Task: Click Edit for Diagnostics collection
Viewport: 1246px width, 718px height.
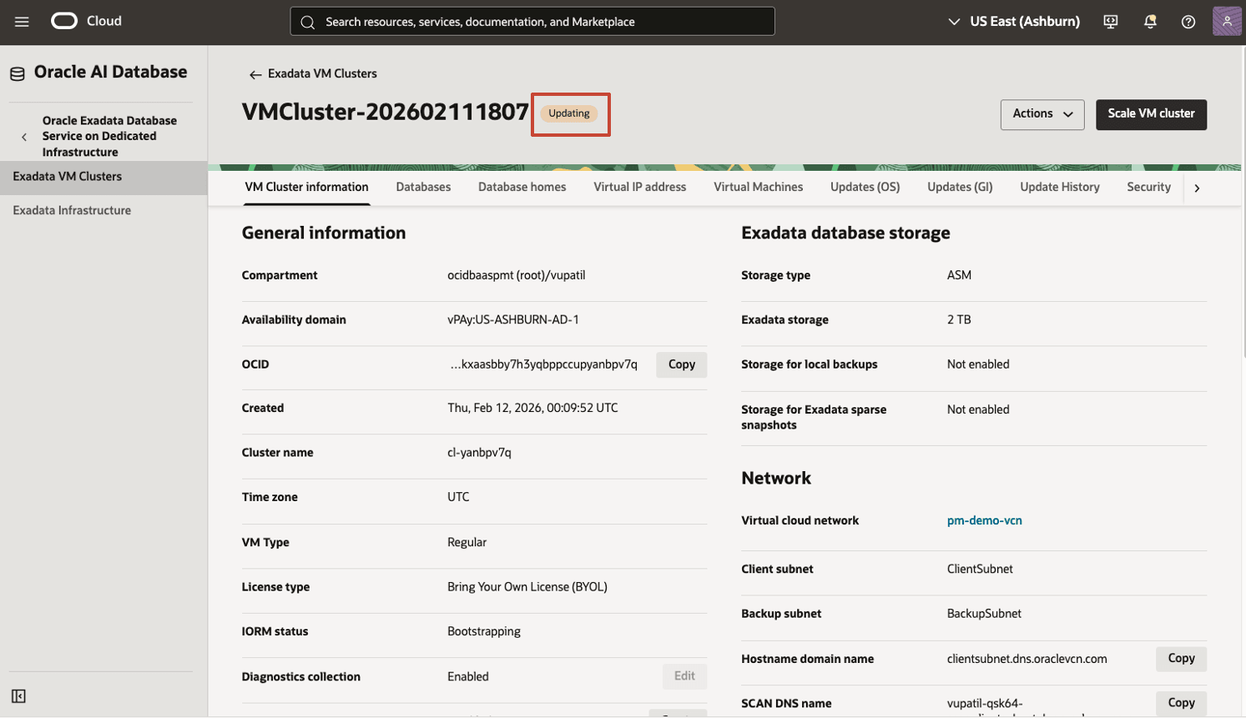Action: [x=684, y=676]
